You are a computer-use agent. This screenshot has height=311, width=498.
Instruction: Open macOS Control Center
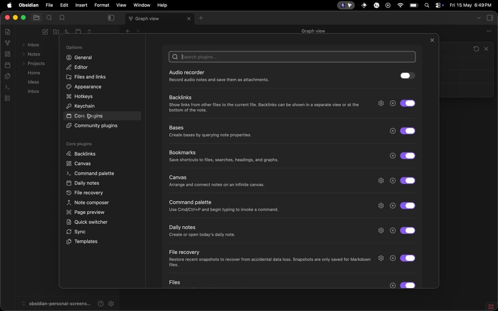[x=439, y=5]
